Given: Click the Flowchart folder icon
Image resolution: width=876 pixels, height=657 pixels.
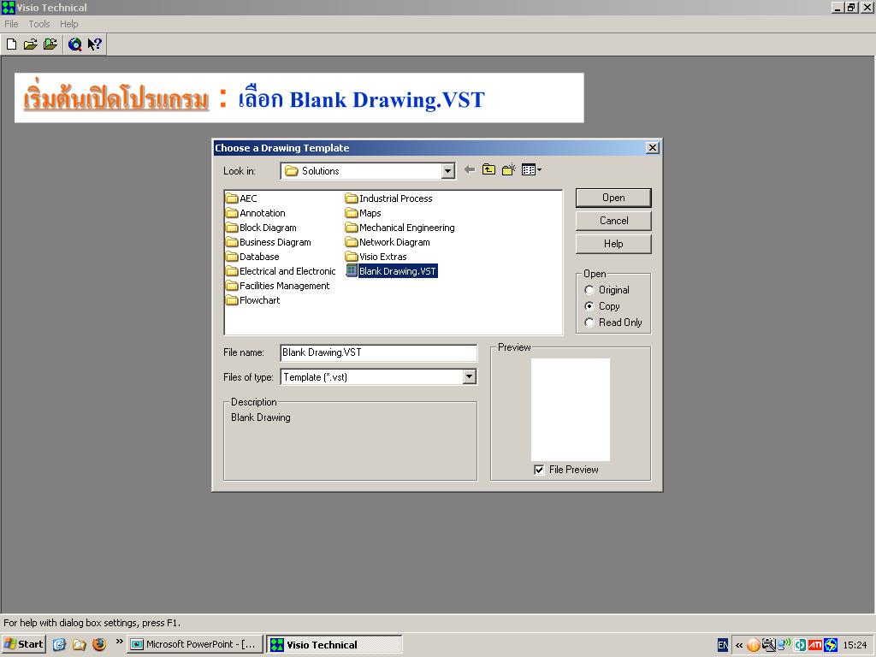Looking at the screenshot, I should 232,300.
